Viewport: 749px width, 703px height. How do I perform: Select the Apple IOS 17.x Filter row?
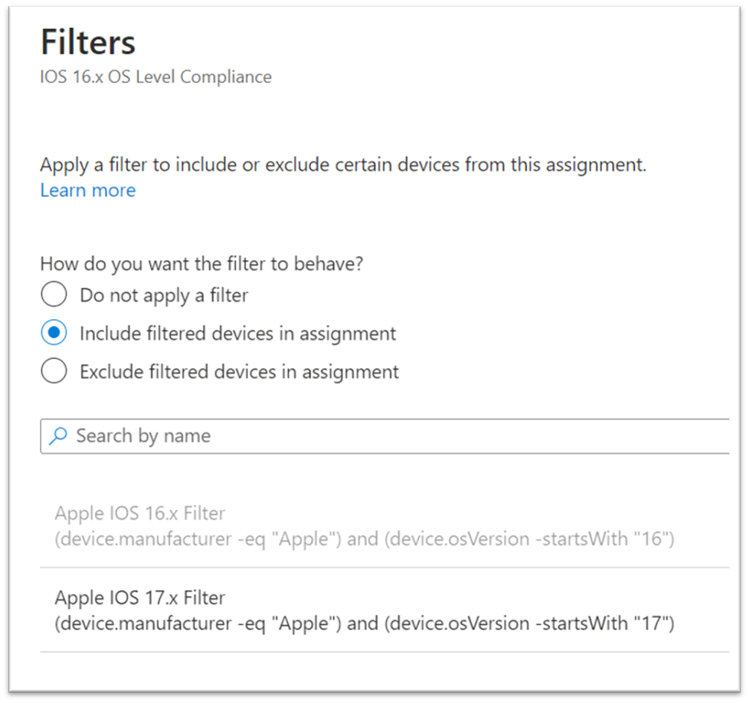[384, 610]
